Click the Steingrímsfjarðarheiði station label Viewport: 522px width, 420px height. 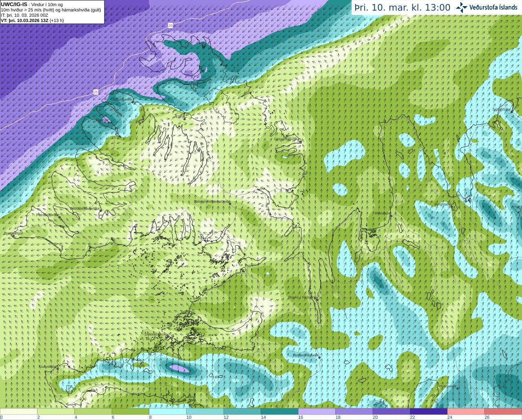coord(212,201)
